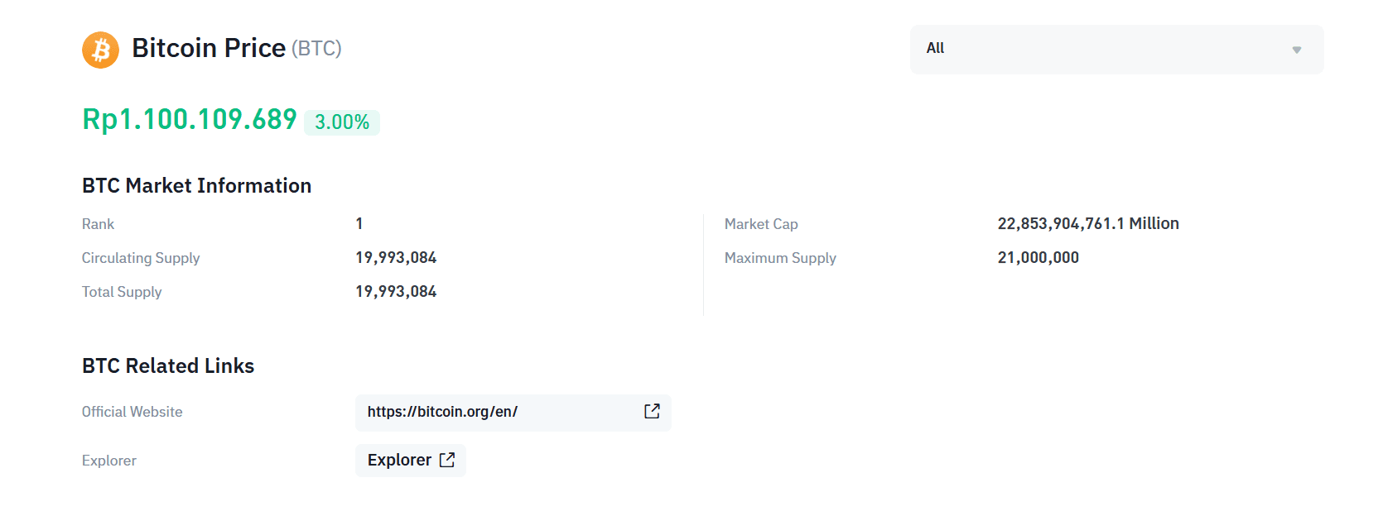Select the Rank value 1
The image size is (1383, 511).
(359, 223)
